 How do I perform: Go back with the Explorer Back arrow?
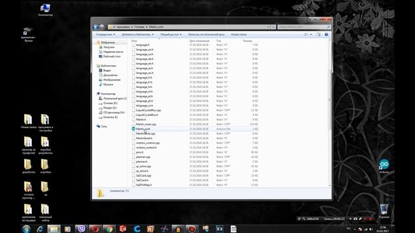point(96,27)
